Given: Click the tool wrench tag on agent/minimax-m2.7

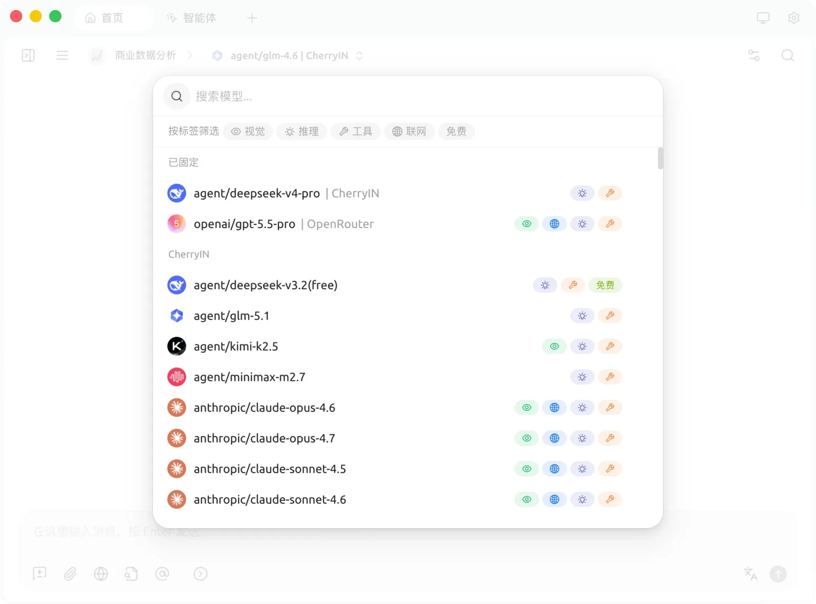Looking at the screenshot, I should (x=610, y=377).
